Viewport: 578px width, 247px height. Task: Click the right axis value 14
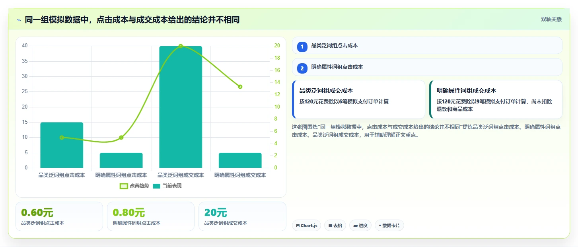(277, 83)
